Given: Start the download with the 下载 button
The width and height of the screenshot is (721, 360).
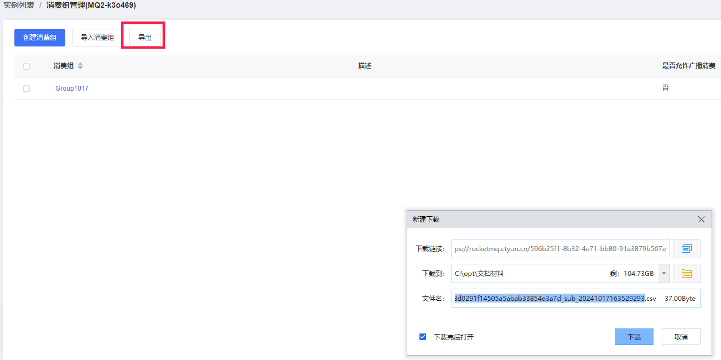Looking at the screenshot, I should coord(634,337).
